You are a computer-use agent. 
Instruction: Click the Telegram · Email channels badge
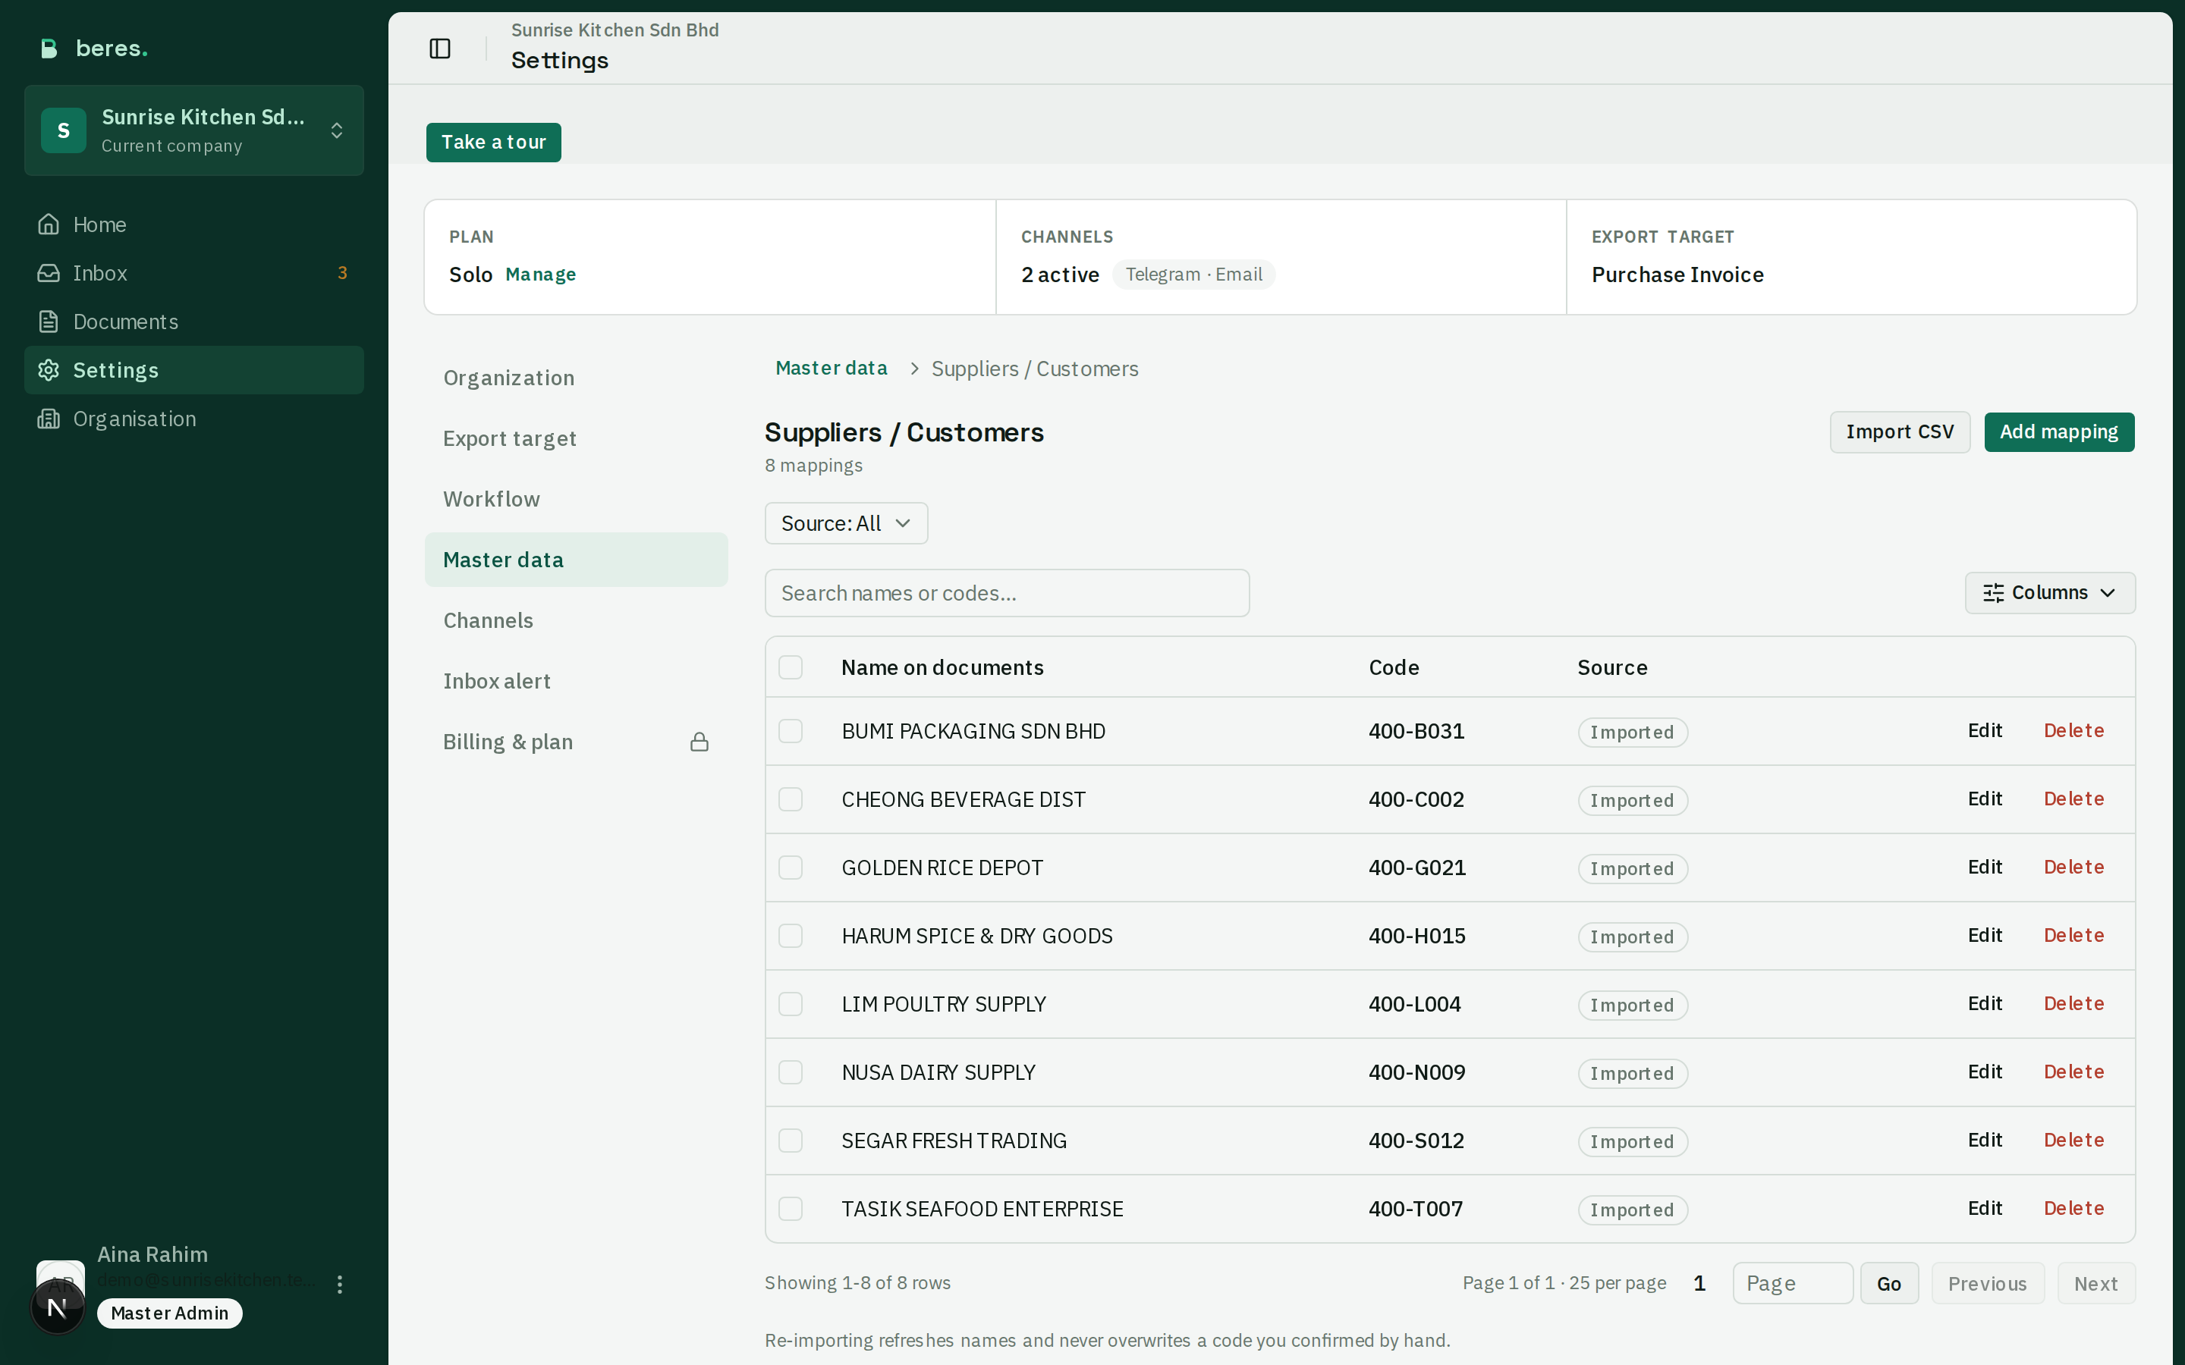pos(1193,275)
